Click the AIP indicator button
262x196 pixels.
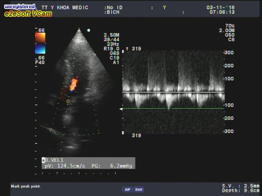tap(127, 189)
